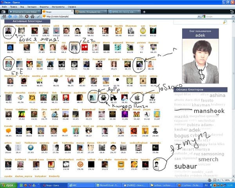Switch to the В Контакте tab
This screenshot has height=188, width=235.
point(25,12)
